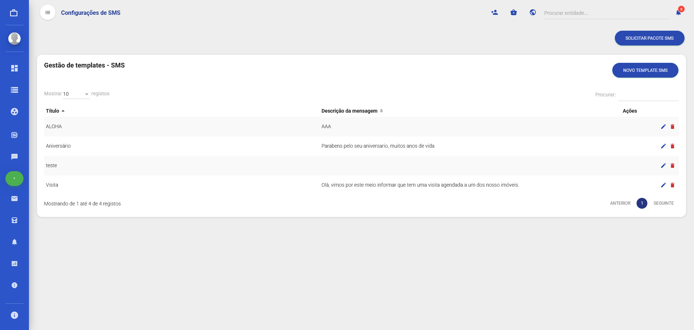Delete the teste template
694x330 pixels.
pyautogui.click(x=672, y=166)
